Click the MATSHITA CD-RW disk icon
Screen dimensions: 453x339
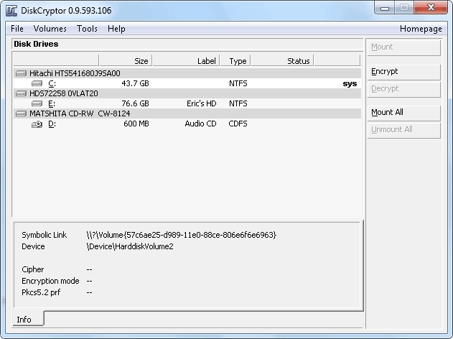click(x=21, y=113)
